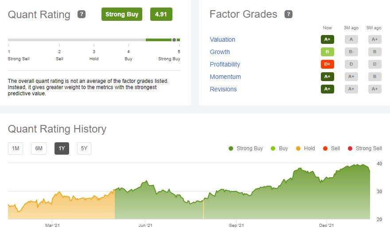The width and height of the screenshot is (390, 234).
Task: Click the 4.91 quant score badge
Action: pyautogui.click(x=161, y=14)
